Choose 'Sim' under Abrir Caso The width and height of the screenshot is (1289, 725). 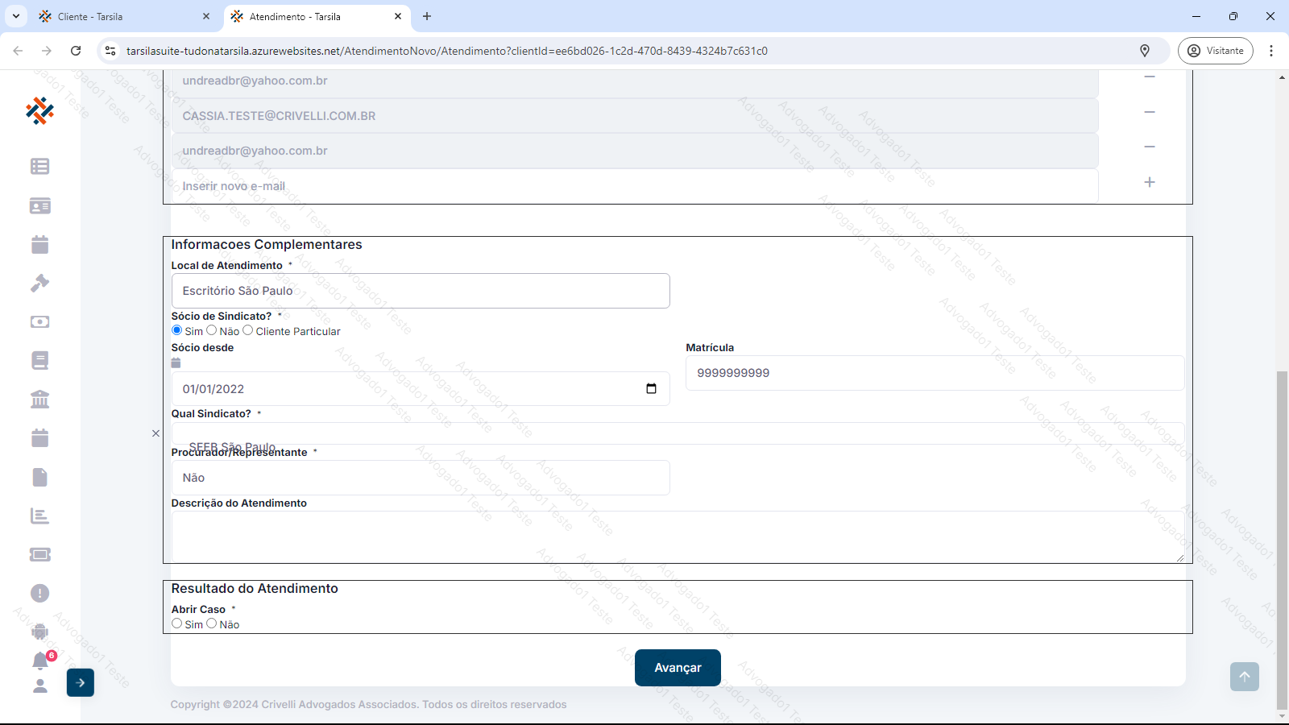pyautogui.click(x=177, y=623)
